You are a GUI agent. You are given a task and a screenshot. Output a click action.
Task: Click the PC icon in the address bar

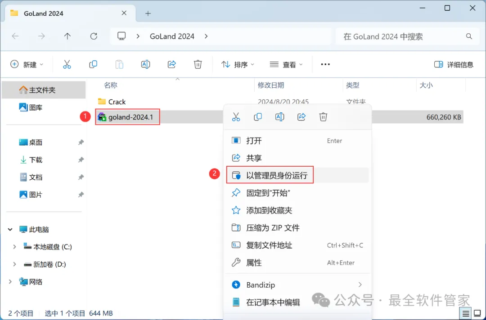(x=121, y=36)
